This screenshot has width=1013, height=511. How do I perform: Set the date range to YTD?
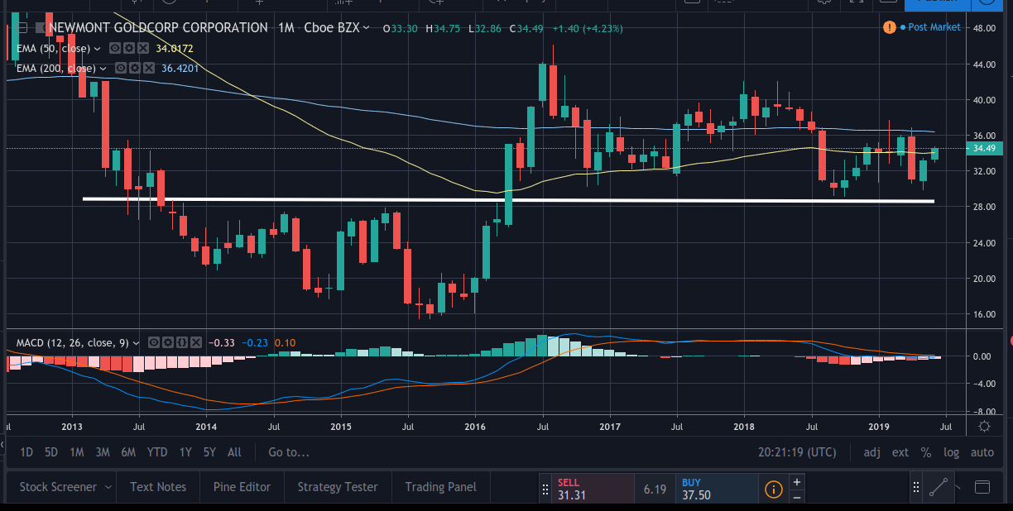[157, 452]
